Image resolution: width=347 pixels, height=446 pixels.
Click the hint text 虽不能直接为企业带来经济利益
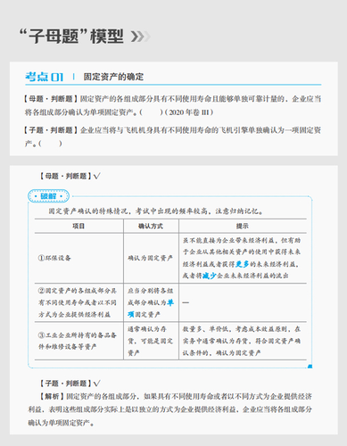click(242, 258)
